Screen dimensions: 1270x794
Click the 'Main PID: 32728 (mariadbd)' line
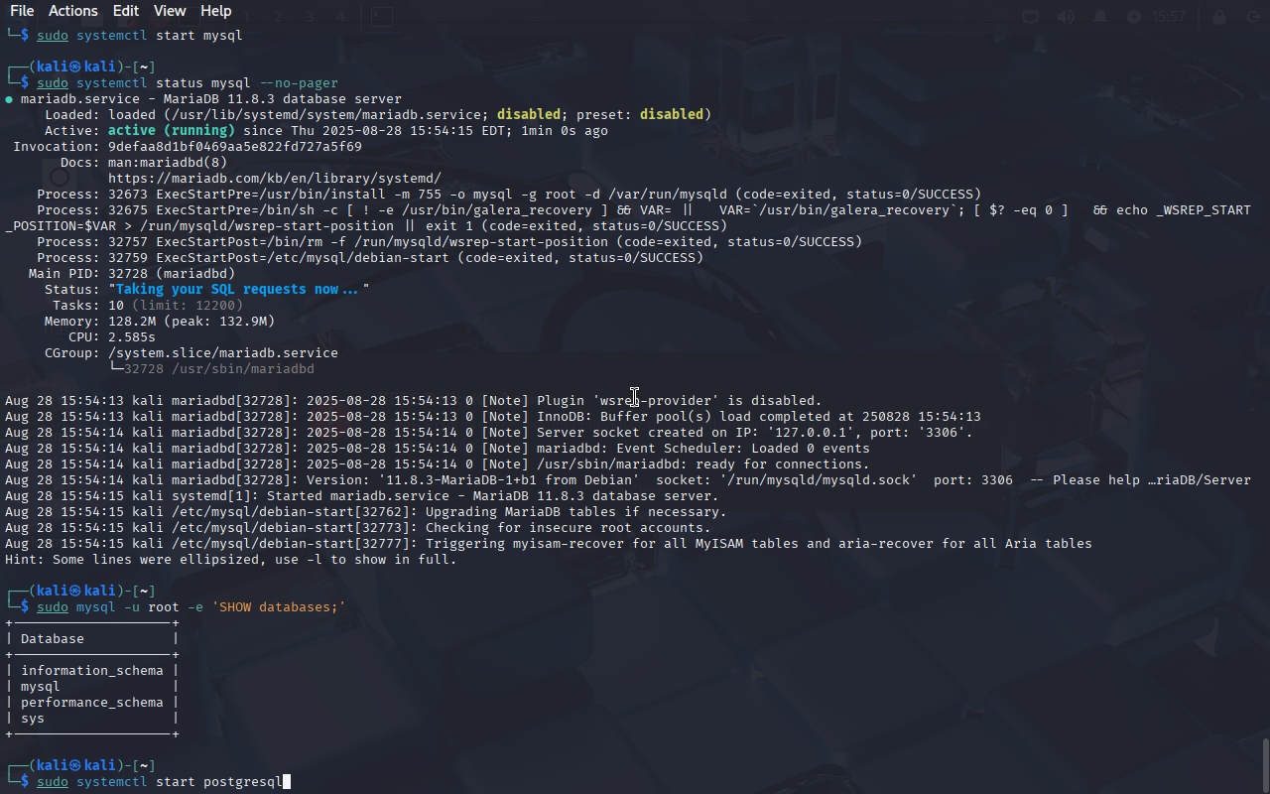click(132, 273)
